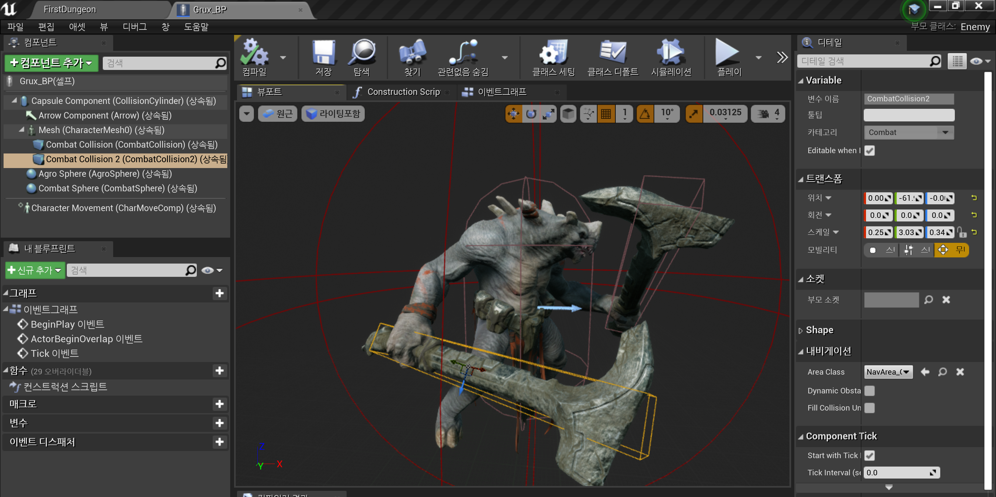
Task: Select Agro Sphere component in tree
Action: pyautogui.click(x=104, y=174)
